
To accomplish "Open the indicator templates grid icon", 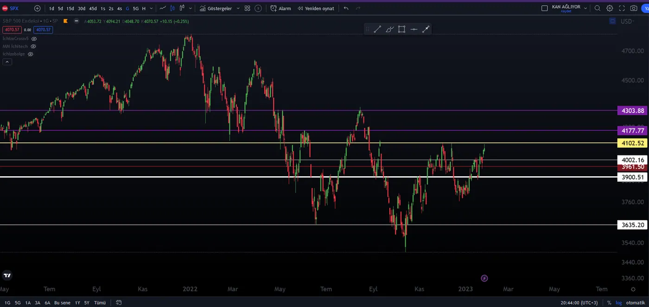I will pyautogui.click(x=248, y=8).
